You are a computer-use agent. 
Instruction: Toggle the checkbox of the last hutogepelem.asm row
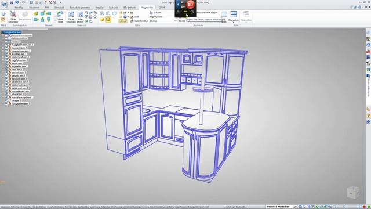tap(6, 103)
